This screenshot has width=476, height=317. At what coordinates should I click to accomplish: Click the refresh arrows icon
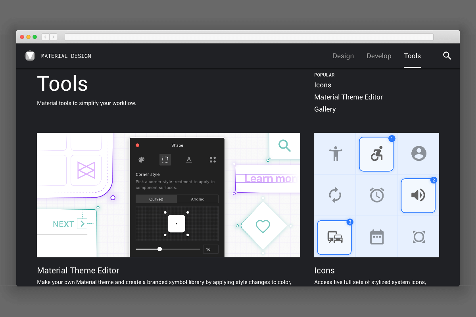pyautogui.click(x=335, y=195)
